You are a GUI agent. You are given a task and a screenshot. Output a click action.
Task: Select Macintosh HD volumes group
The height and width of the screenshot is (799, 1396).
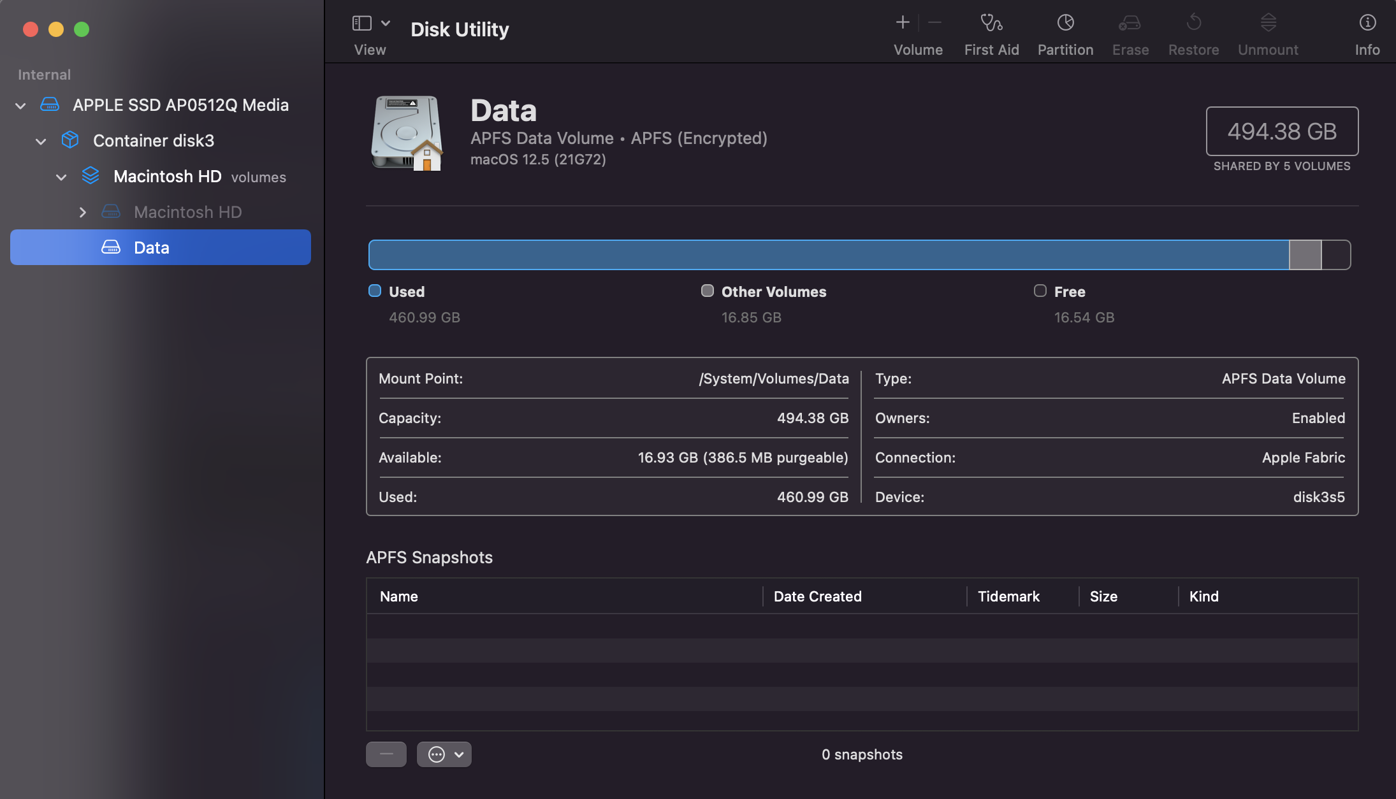(167, 176)
